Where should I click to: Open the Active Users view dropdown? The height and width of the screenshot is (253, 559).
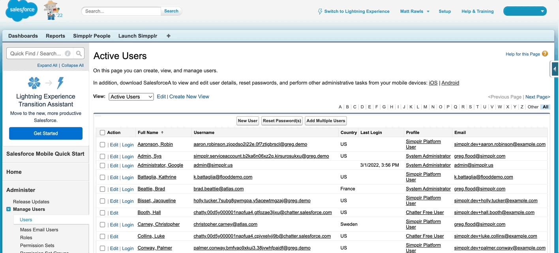(131, 97)
